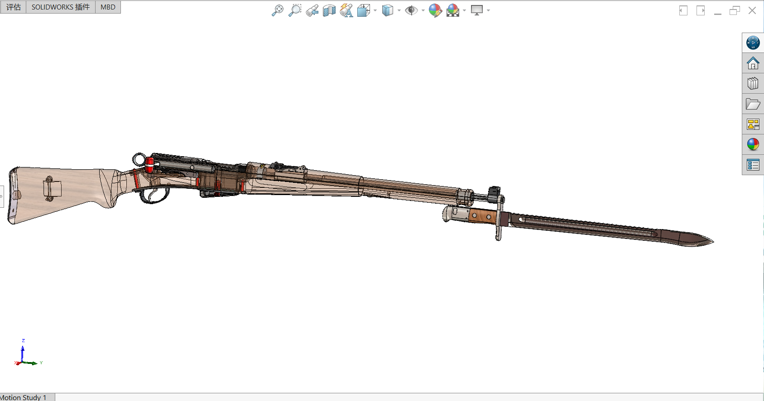Image resolution: width=764 pixels, height=401 pixels.
Task: Expand the Hide/Show Items dropdown arrow
Action: (423, 10)
